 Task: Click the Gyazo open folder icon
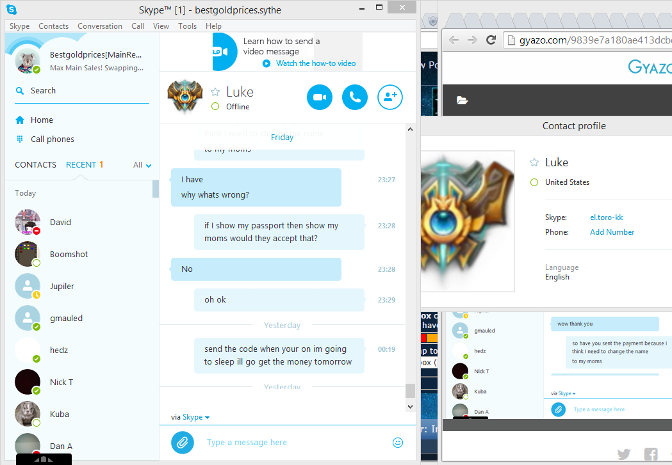point(462,100)
